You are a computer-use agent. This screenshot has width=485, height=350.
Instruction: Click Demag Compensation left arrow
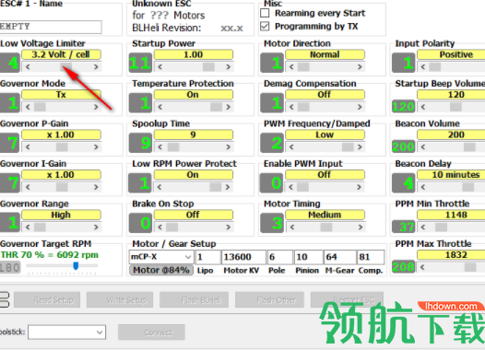(291, 107)
